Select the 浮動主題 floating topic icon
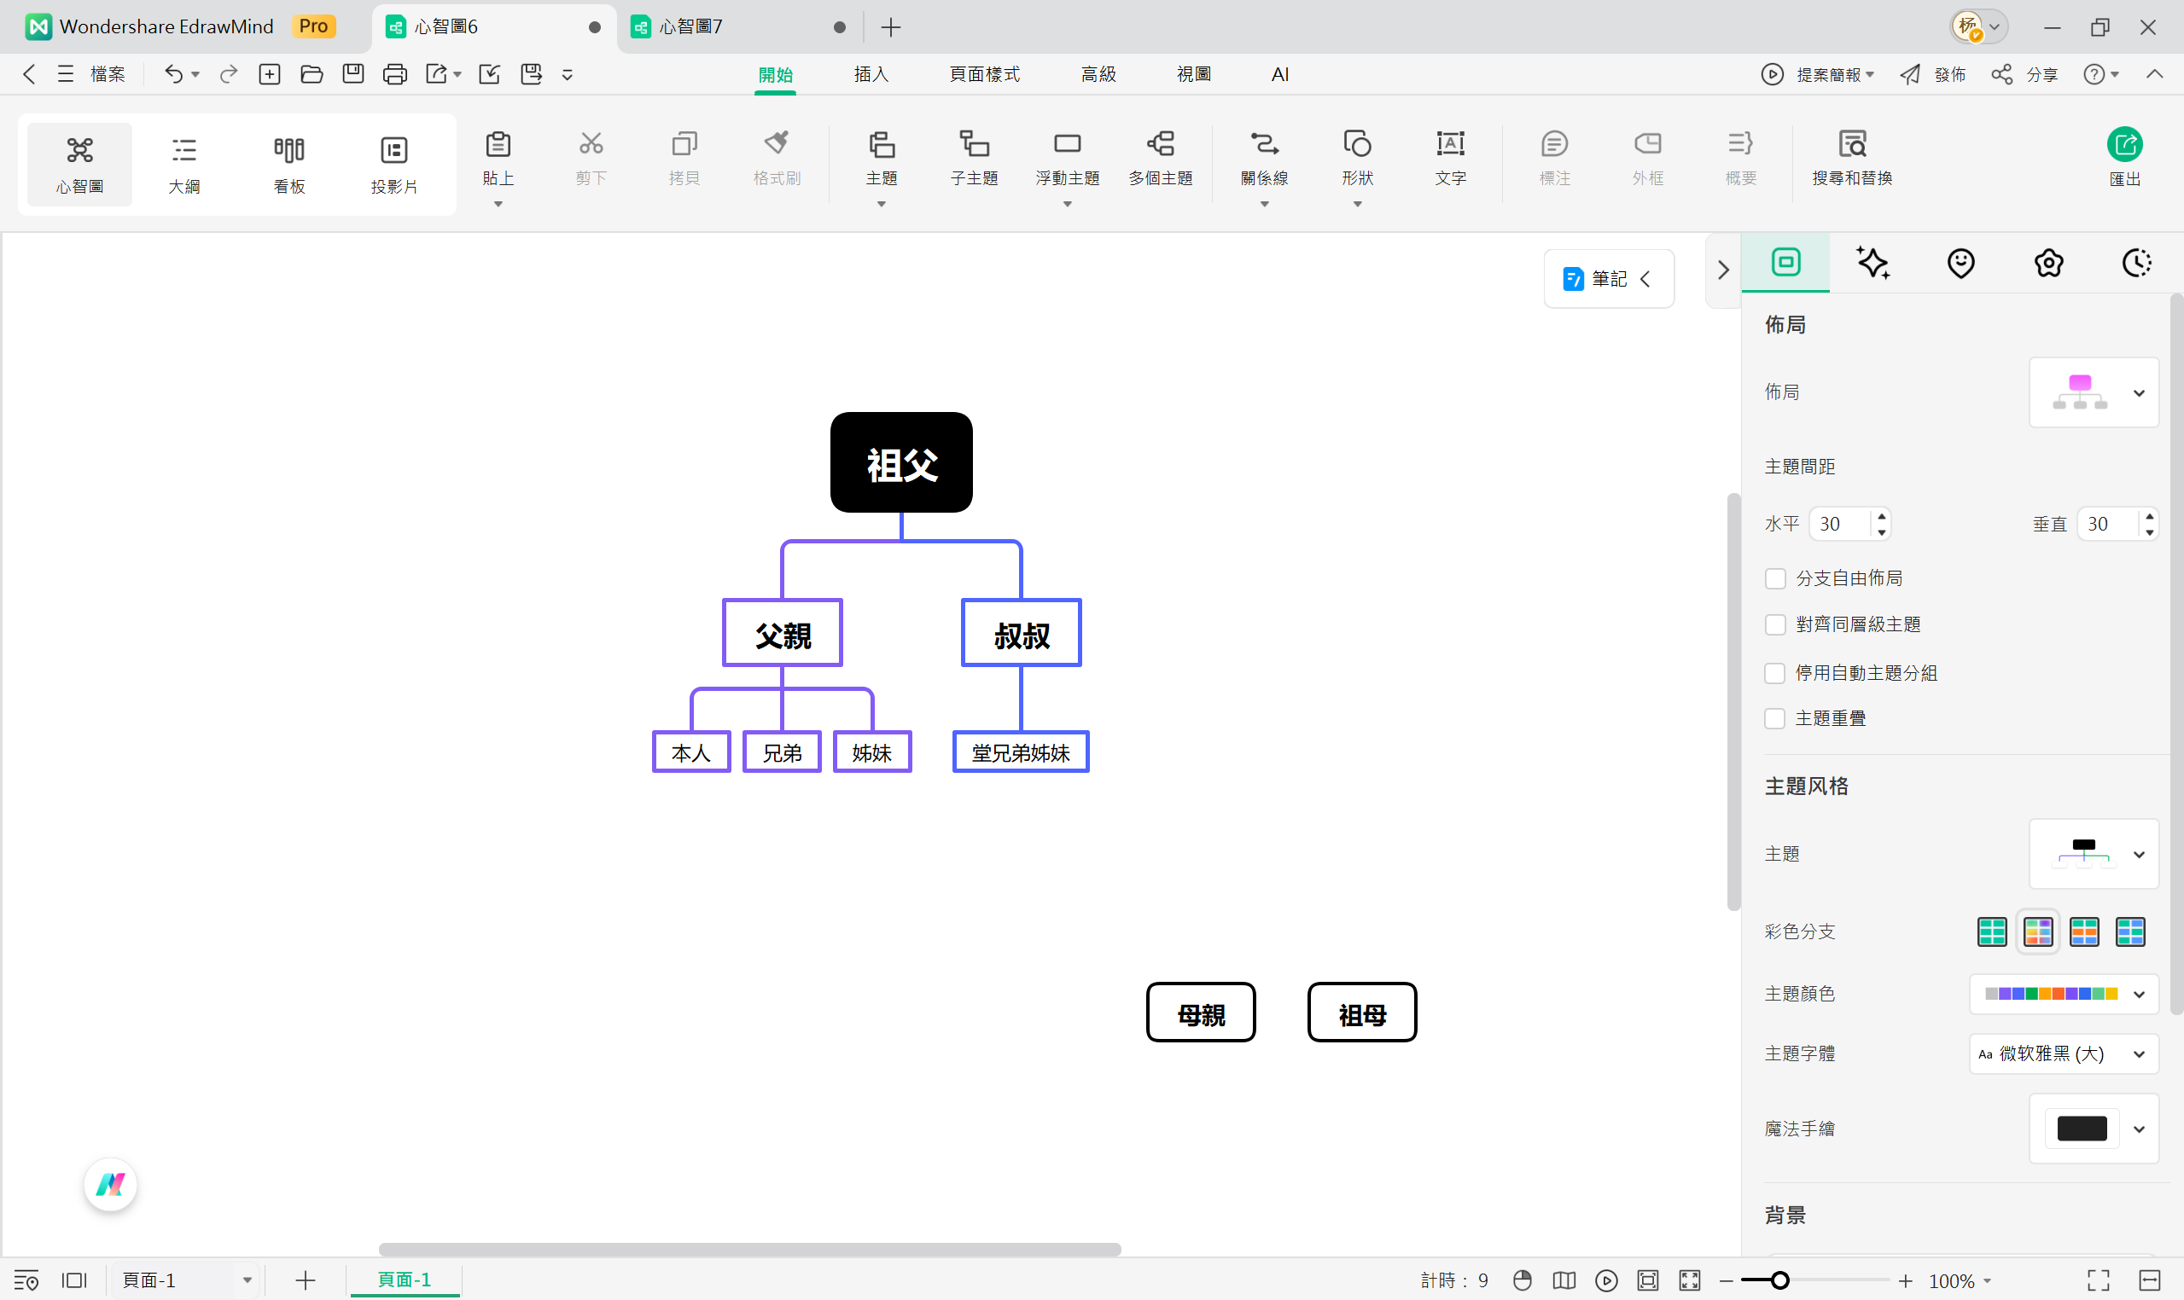This screenshot has width=2184, height=1300. 1067,144
